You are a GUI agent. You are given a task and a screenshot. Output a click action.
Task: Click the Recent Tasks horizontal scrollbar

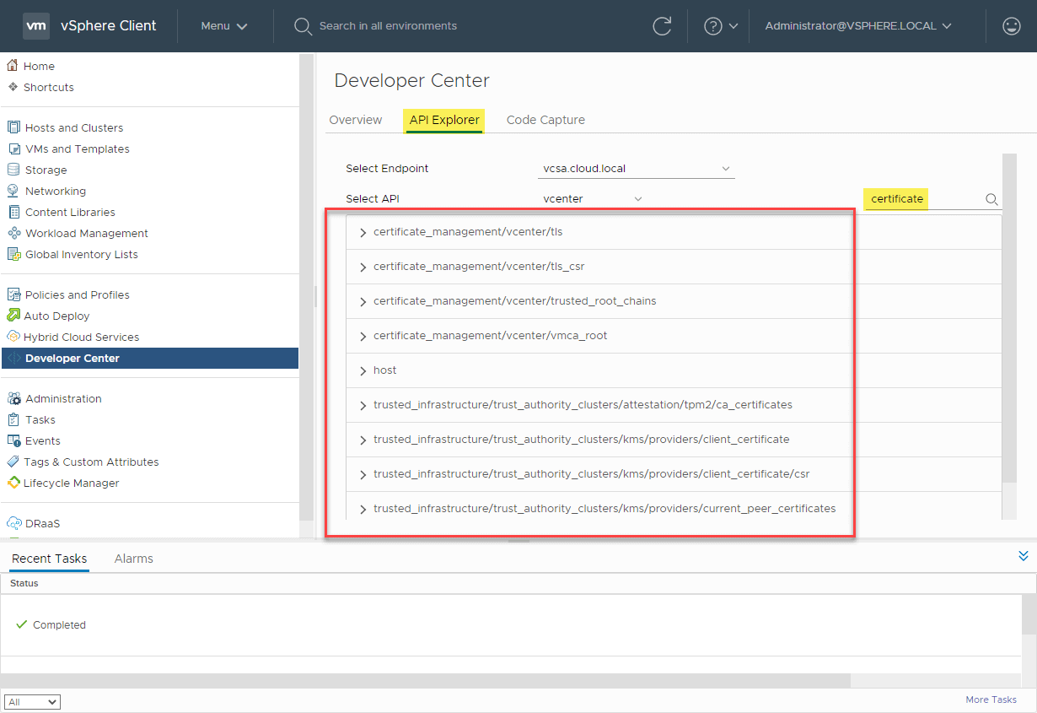[x=425, y=680]
